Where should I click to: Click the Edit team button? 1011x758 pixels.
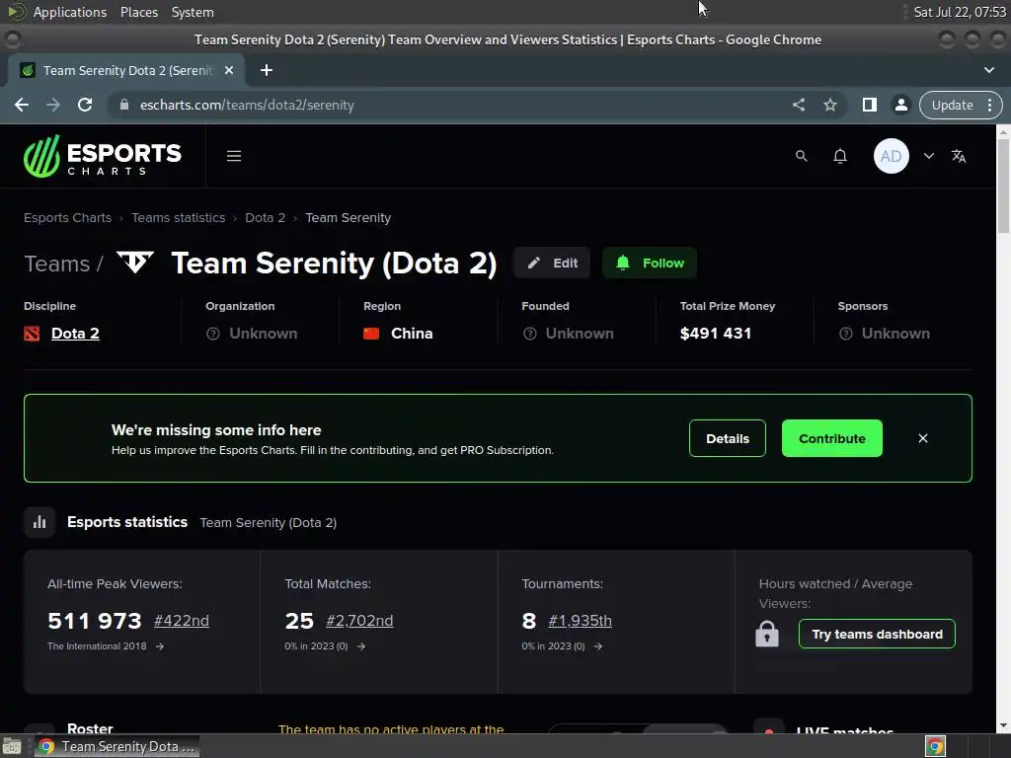(x=552, y=263)
